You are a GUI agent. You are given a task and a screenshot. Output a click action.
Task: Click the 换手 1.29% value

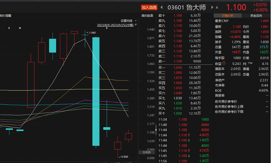click(236, 42)
